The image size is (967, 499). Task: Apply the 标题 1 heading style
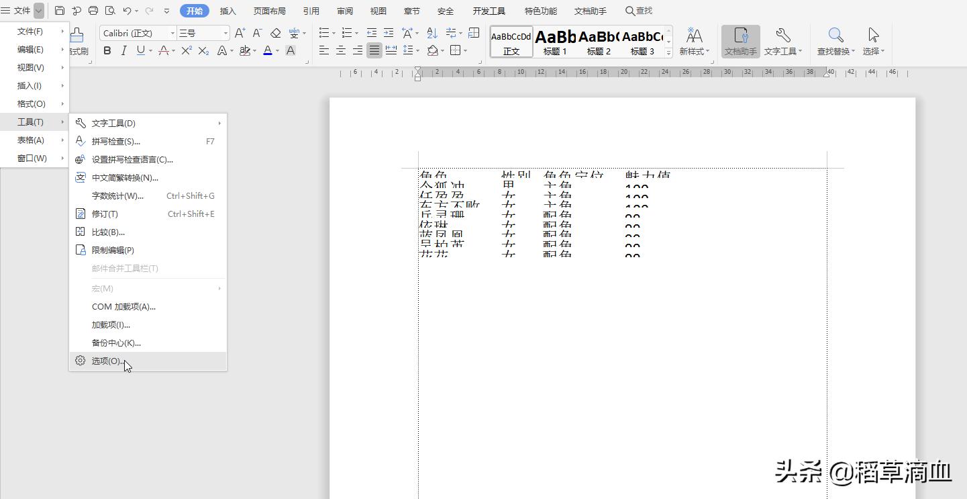pyautogui.click(x=555, y=42)
